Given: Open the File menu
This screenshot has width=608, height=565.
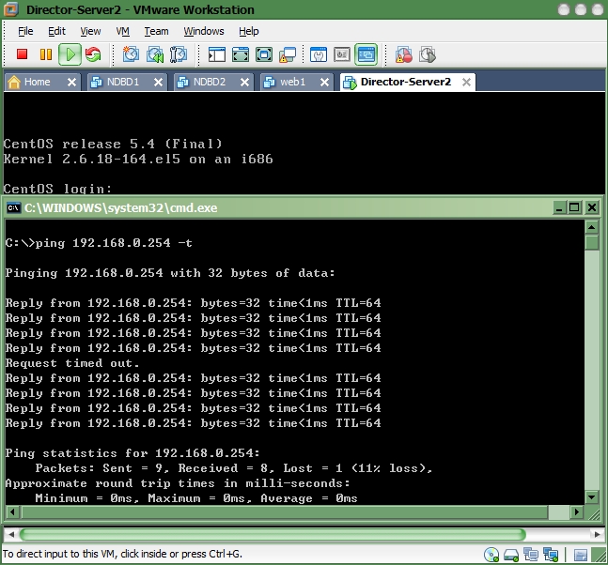Looking at the screenshot, I should pyautogui.click(x=25, y=31).
